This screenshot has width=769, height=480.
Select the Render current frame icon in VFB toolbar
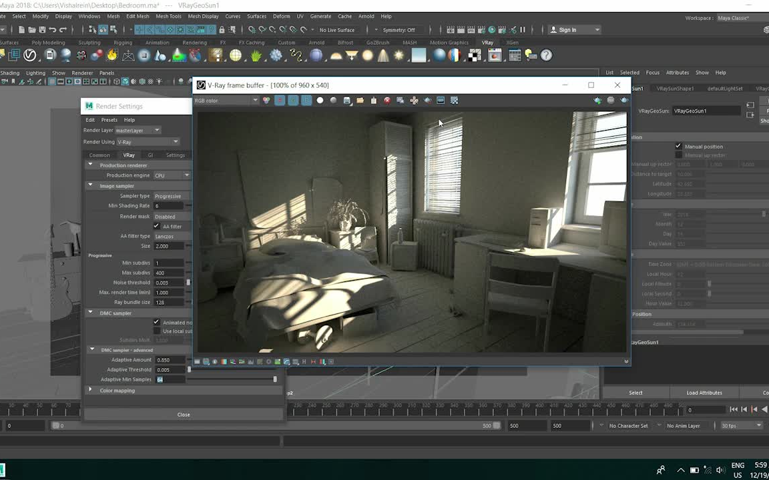(x=623, y=100)
